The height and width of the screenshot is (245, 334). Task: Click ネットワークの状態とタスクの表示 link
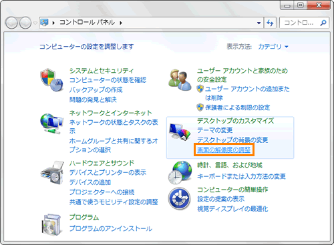point(114,127)
